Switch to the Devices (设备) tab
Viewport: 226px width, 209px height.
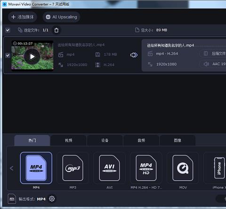(x=105, y=140)
